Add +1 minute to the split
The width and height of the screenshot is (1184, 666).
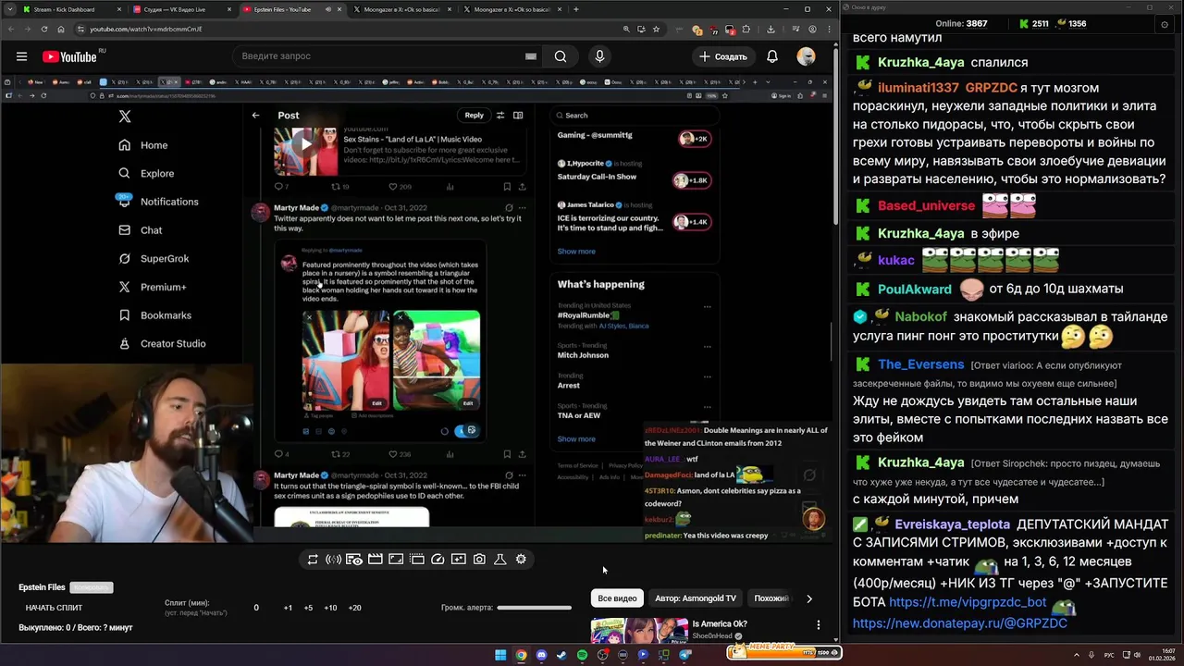point(288,608)
